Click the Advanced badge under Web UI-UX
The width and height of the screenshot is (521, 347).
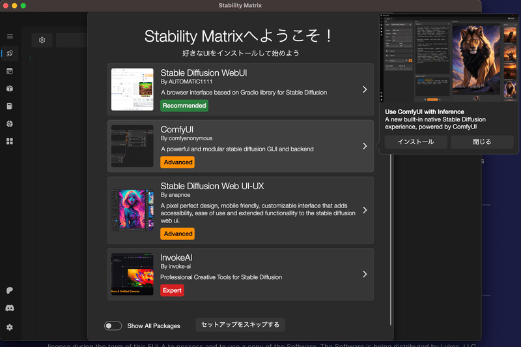[x=178, y=234]
